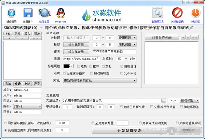Click the 密码 input field

click(x=27, y=101)
